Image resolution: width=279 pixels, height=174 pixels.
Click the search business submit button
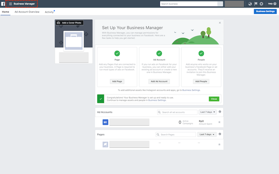click(220, 4)
